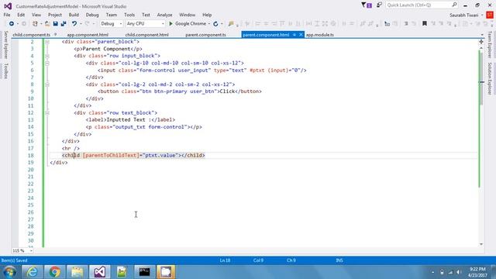Switch to the child.component.ts tab
This screenshot has height=279, width=496.
point(31,35)
